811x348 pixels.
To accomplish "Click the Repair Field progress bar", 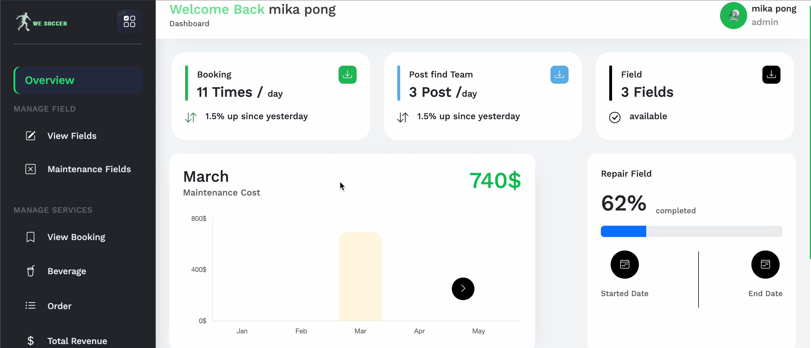I will pos(691,231).
